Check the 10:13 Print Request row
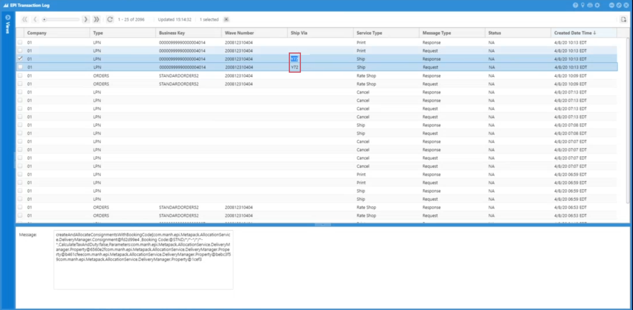The height and width of the screenshot is (310, 633). click(20, 50)
